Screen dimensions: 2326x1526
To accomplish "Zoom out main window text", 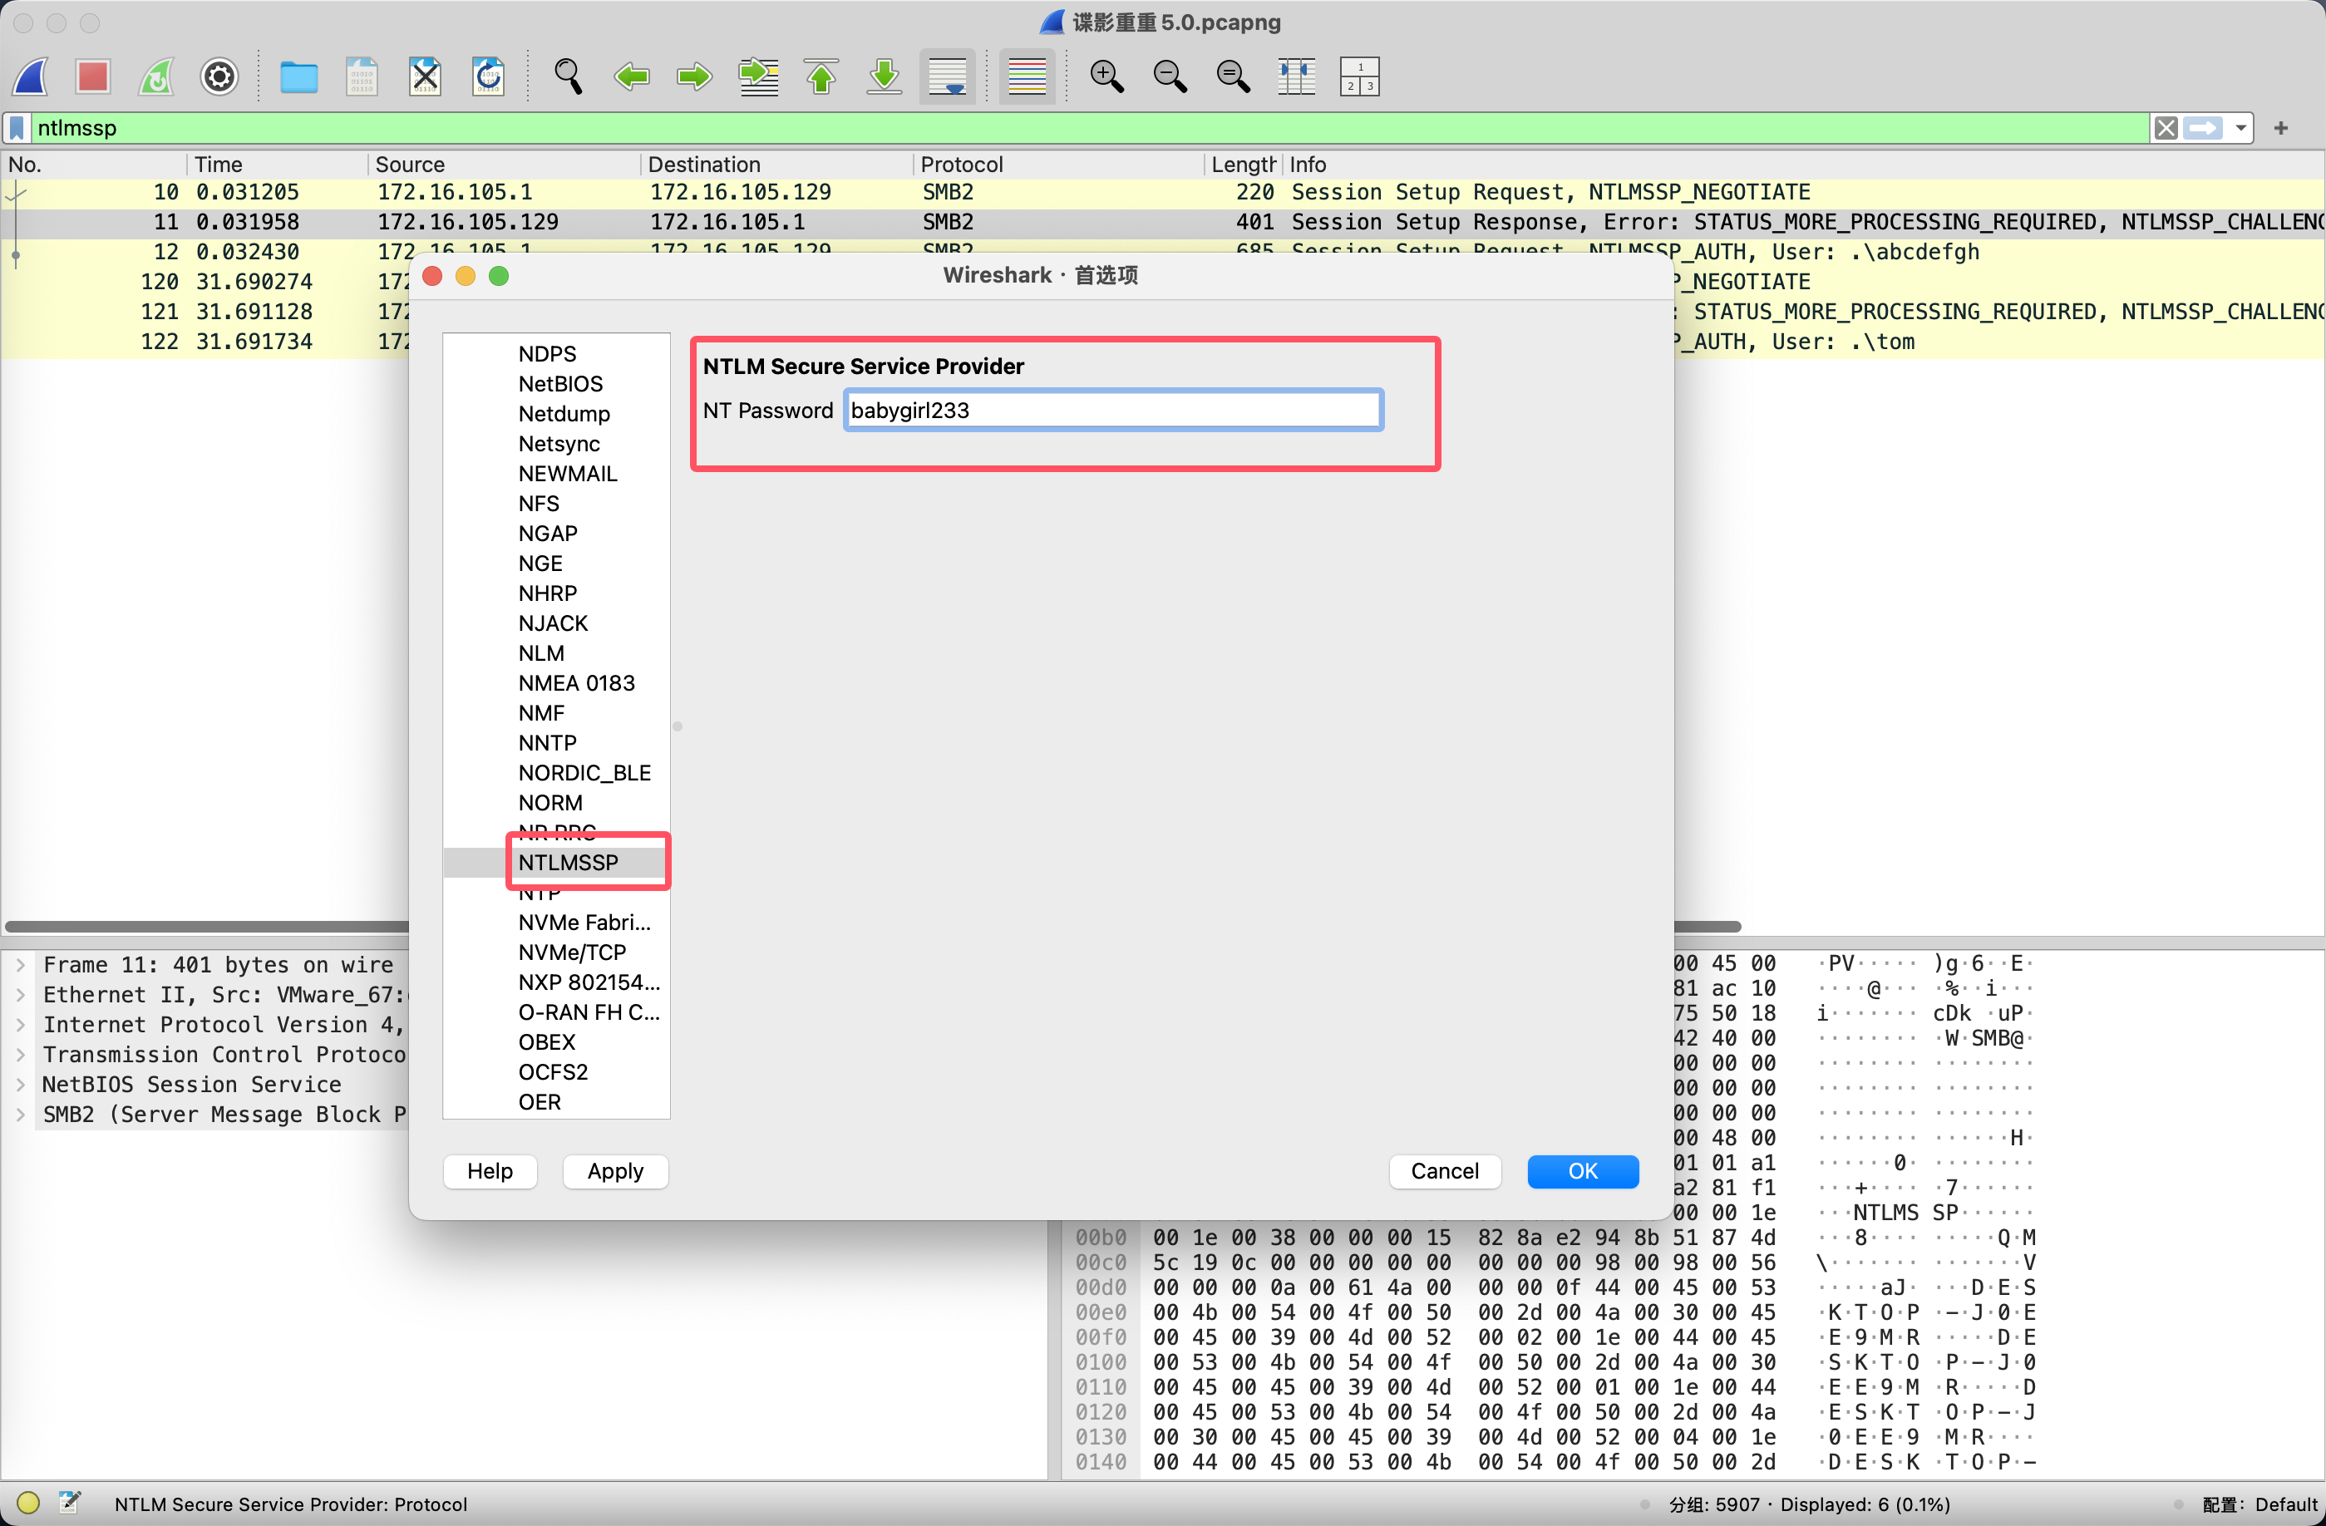I will pos(1170,76).
